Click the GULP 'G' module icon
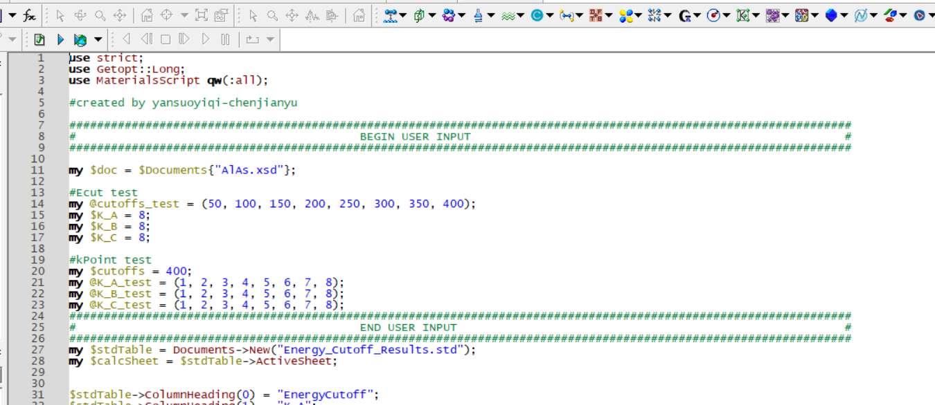This screenshot has height=405, width=935. click(684, 15)
